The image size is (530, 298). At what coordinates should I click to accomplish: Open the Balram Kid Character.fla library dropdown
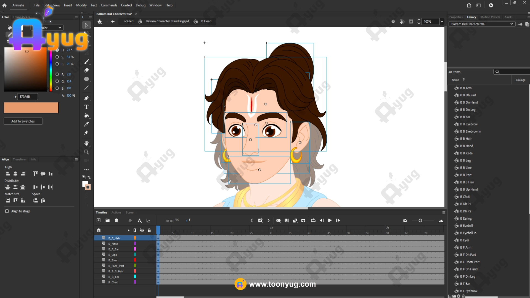[x=482, y=24]
